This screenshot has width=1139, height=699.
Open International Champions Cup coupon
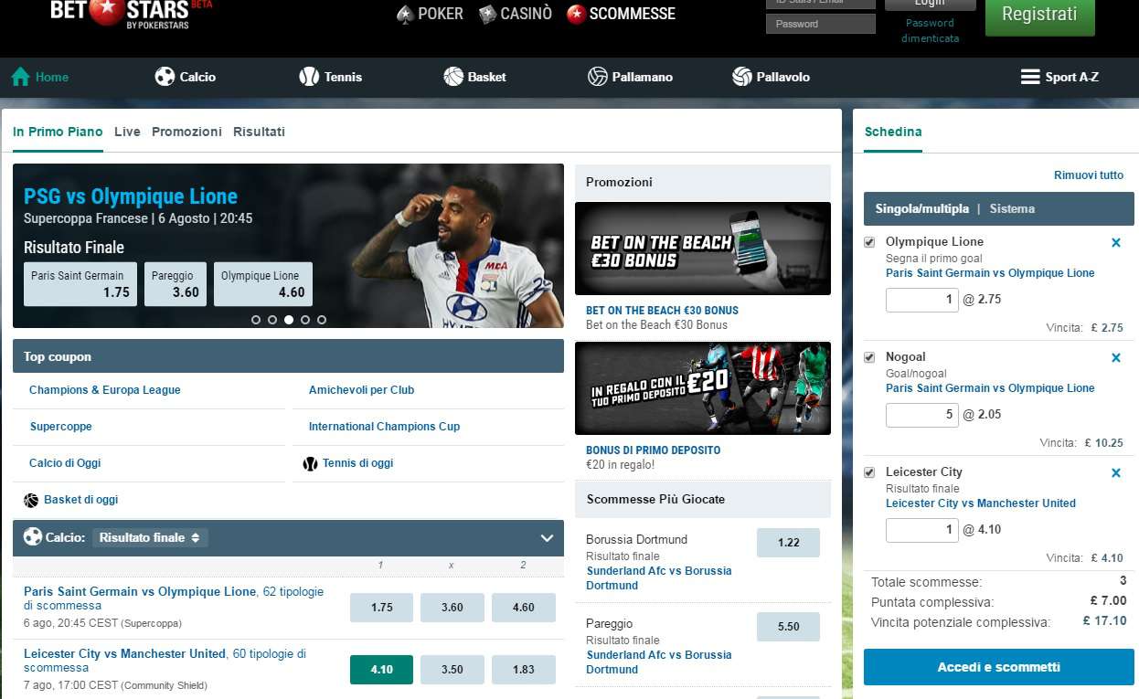point(384,427)
